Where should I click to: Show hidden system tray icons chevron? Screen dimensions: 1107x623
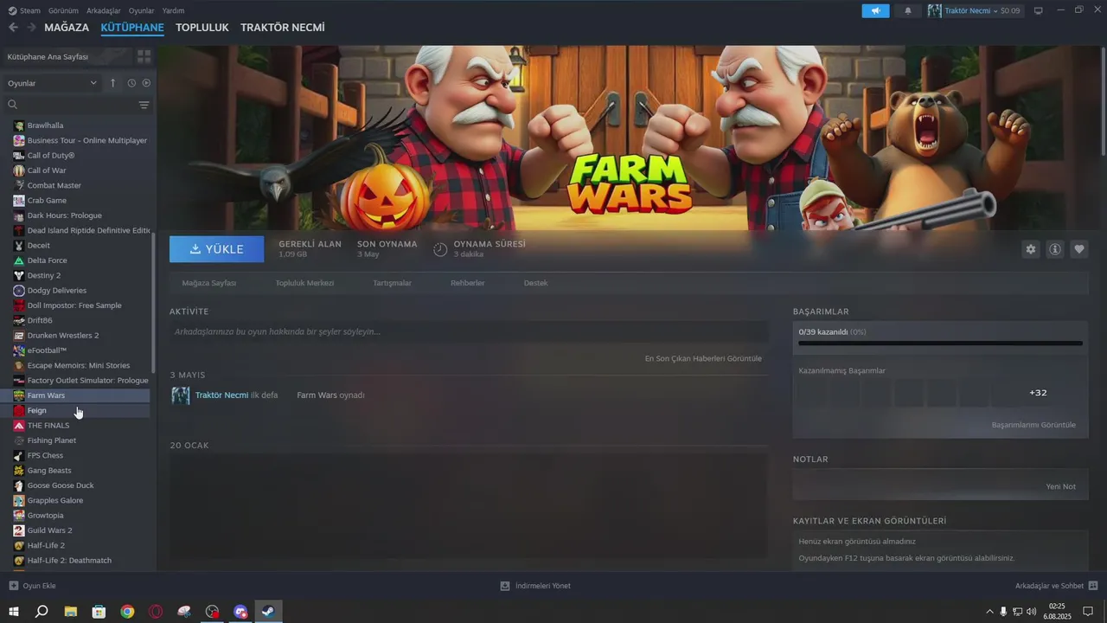point(989,612)
